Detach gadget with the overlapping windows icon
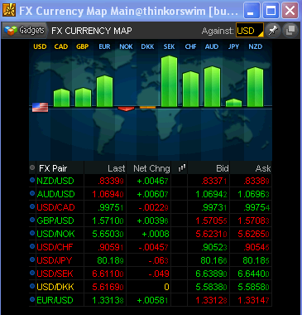This screenshot has width=302, height=315. point(290,31)
